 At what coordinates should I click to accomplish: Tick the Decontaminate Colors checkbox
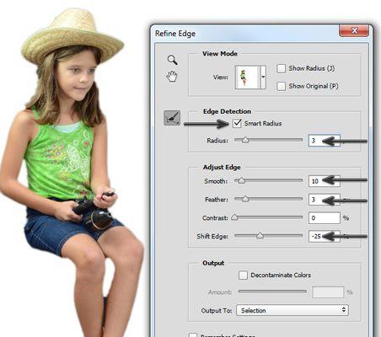[243, 275]
